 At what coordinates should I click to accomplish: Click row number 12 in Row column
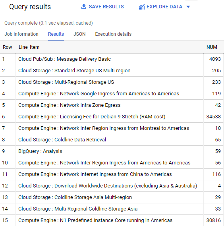tap(5, 186)
